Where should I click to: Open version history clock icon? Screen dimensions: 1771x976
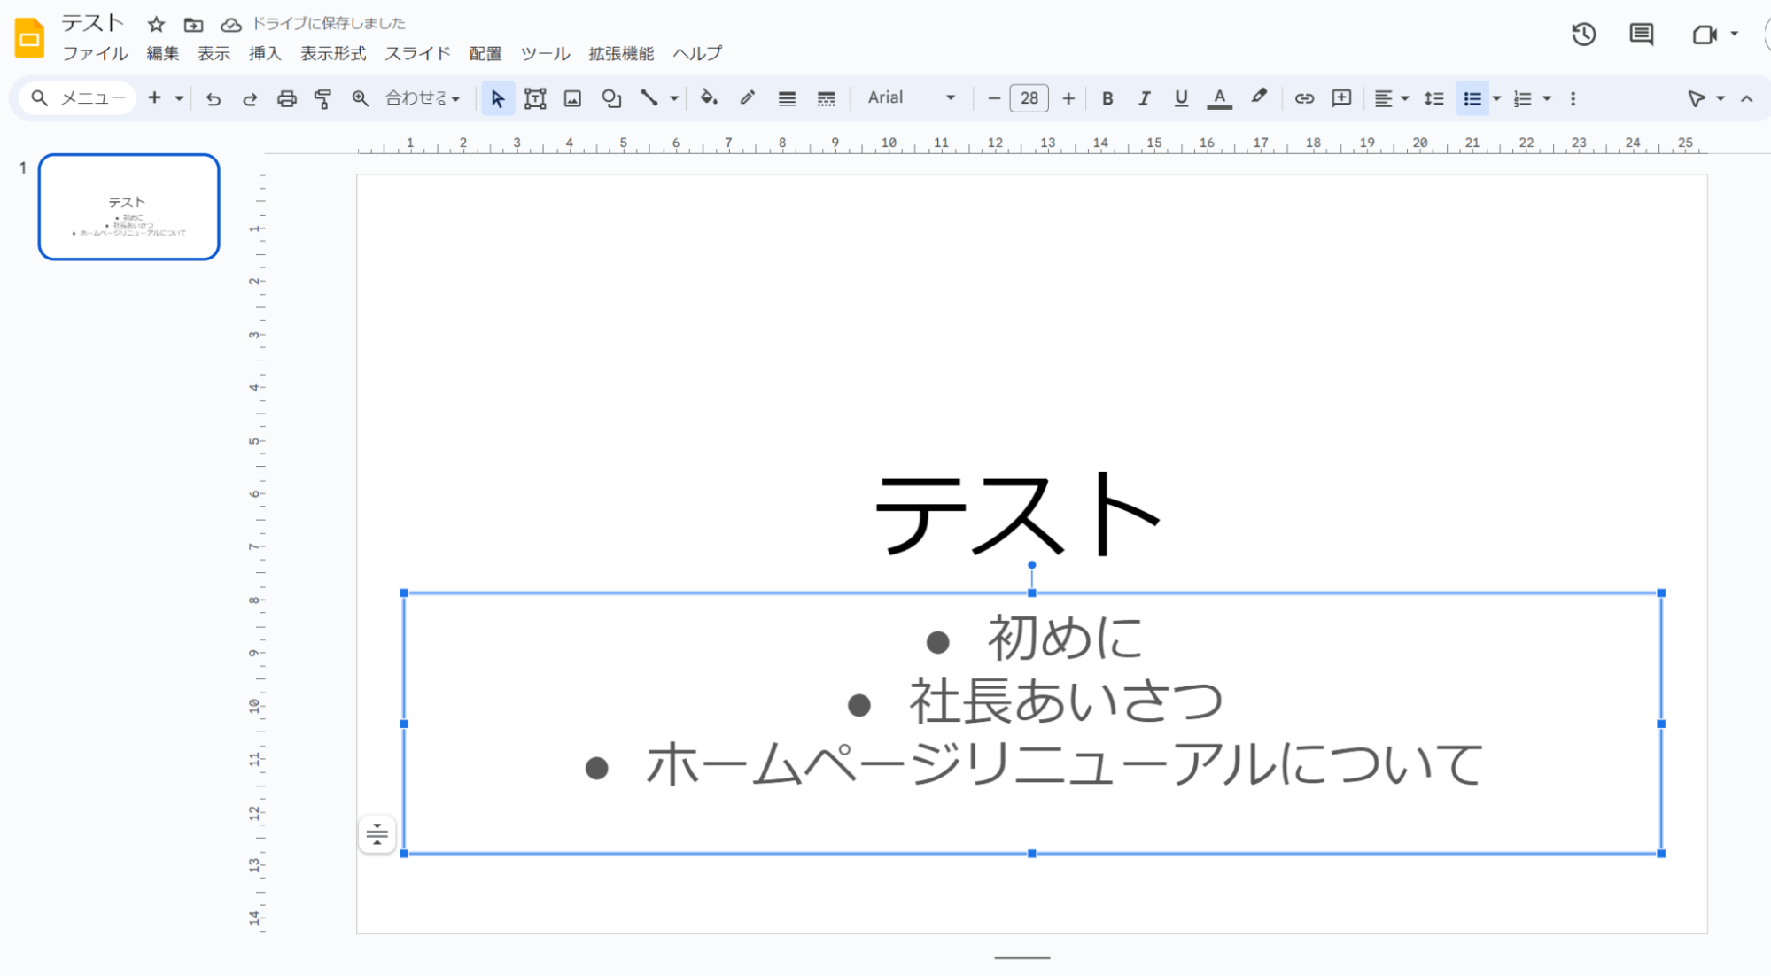(1583, 35)
